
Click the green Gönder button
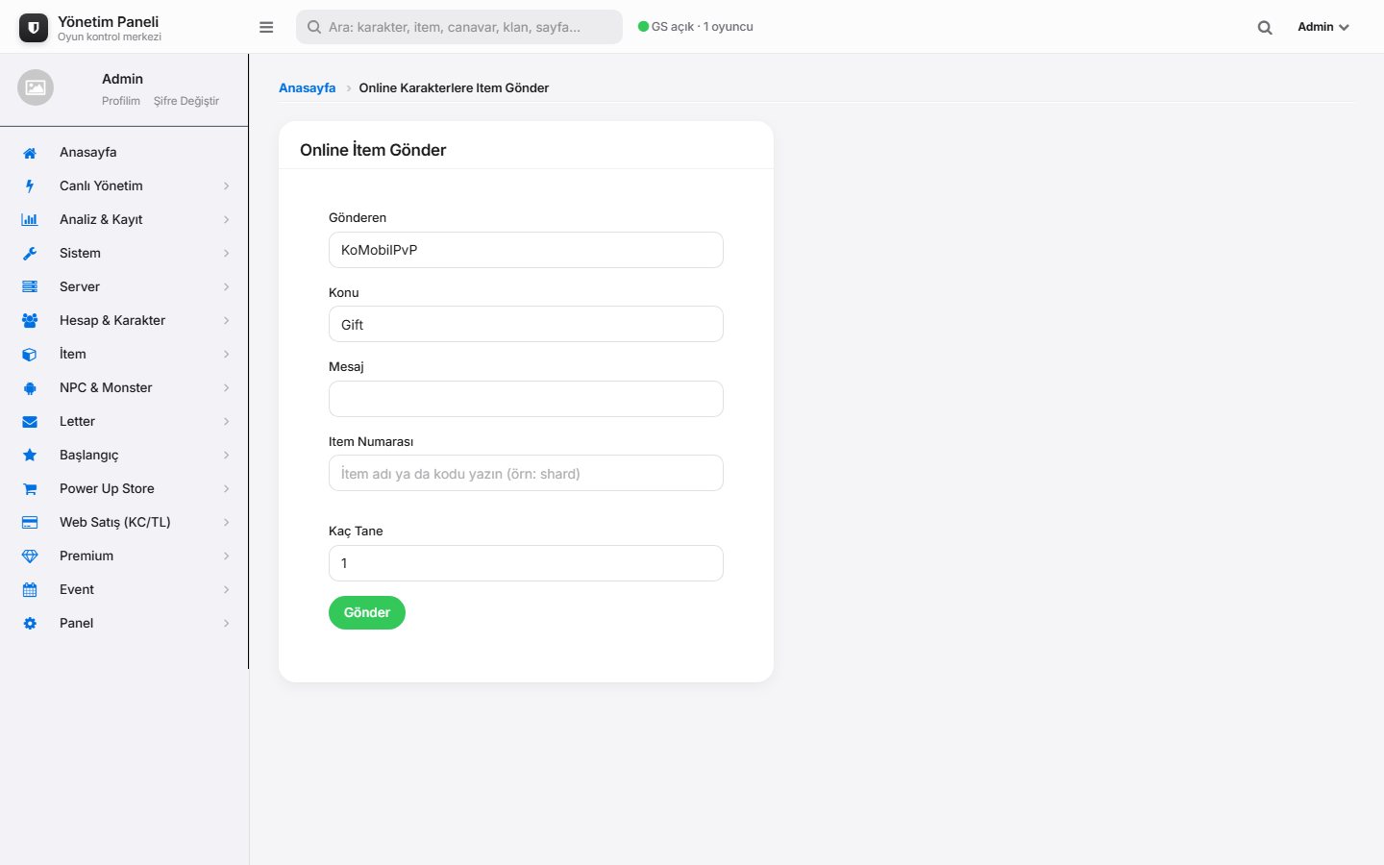(x=367, y=613)
